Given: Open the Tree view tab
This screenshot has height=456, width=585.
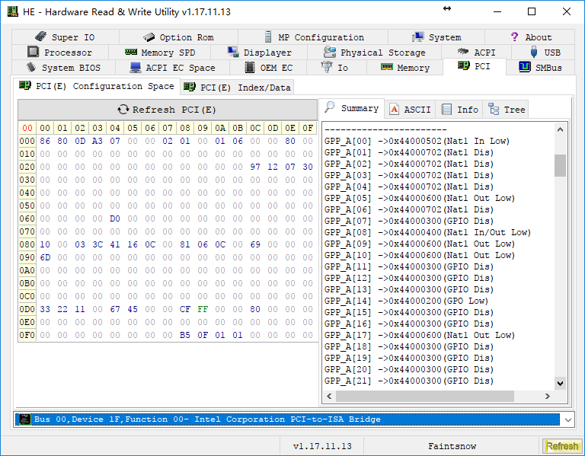Looking at the screenshot, I should click(507, 110).
